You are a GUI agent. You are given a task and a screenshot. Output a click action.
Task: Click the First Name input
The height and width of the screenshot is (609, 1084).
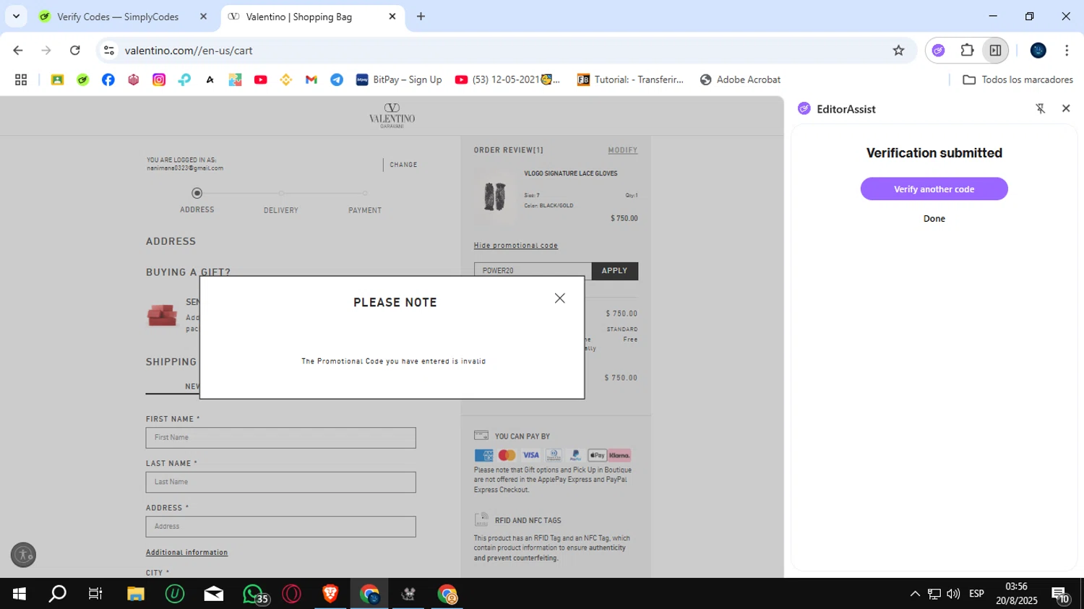(280, 438)
